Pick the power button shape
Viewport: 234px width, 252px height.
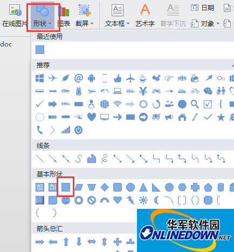pyautogui.click(x=79, y=130)
